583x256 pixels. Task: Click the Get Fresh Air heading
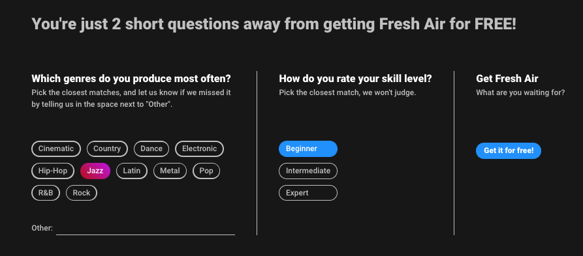tap(507, 79)
